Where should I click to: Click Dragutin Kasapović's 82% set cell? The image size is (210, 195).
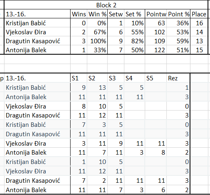pyautogui.click(x=135, y=41)
